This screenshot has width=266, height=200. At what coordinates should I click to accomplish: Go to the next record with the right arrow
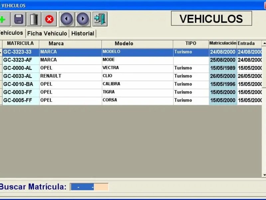pos(83,19)
